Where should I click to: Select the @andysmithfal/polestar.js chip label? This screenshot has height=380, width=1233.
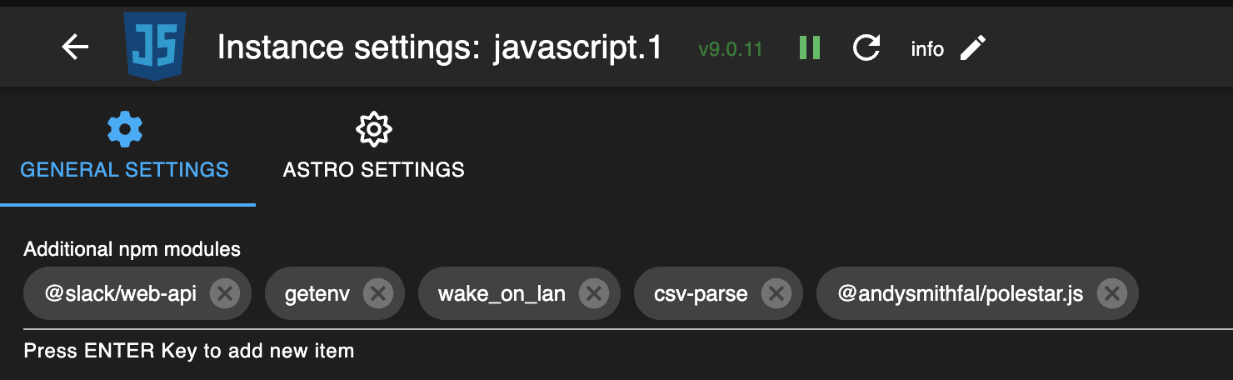click(x=960, y=293)
